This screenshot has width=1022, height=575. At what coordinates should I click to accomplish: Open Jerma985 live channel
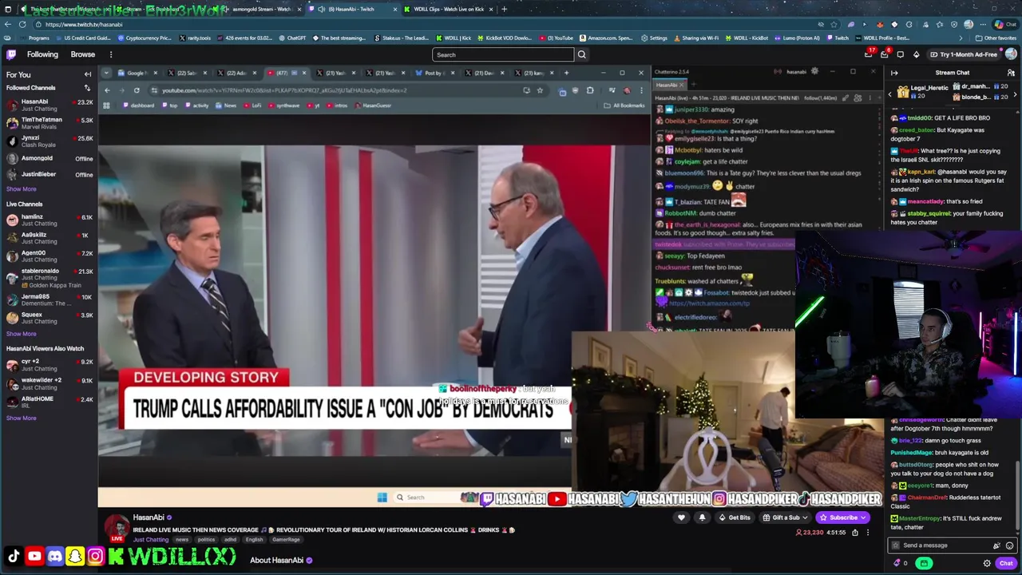[x=49, y=299]
